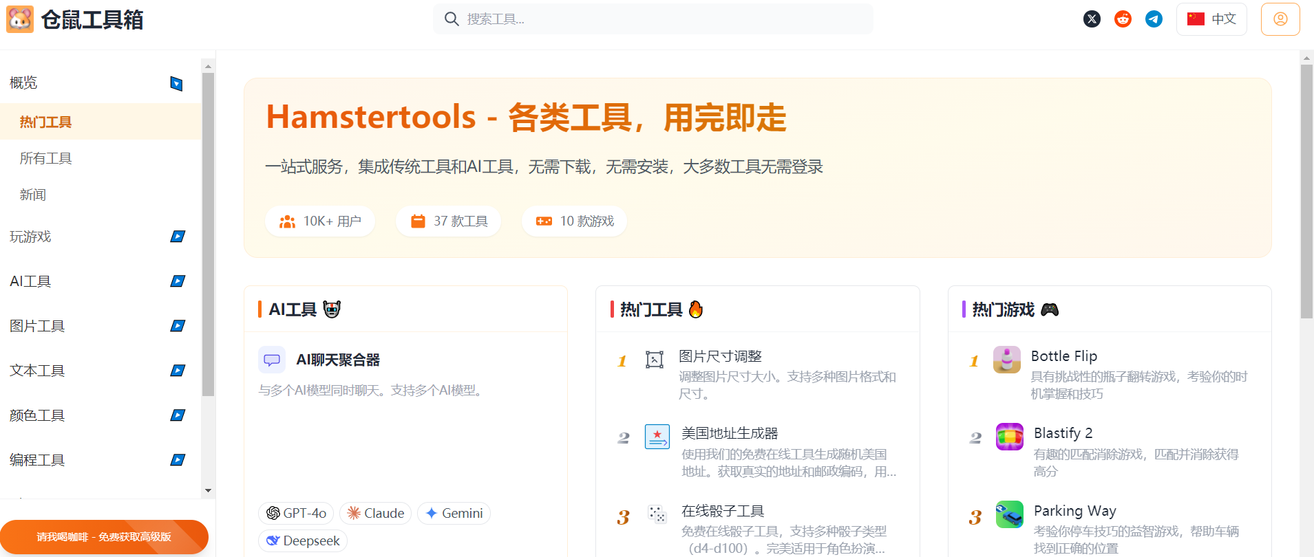1314x557 pixels.
Task: Expand the 图片工具 sidebar section
Action: [177, 326]
